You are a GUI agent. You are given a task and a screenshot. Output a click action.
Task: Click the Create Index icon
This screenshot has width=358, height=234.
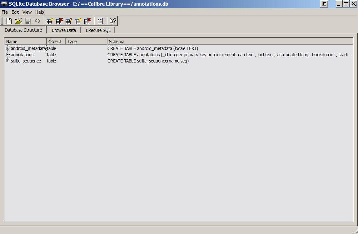(78, 21)
